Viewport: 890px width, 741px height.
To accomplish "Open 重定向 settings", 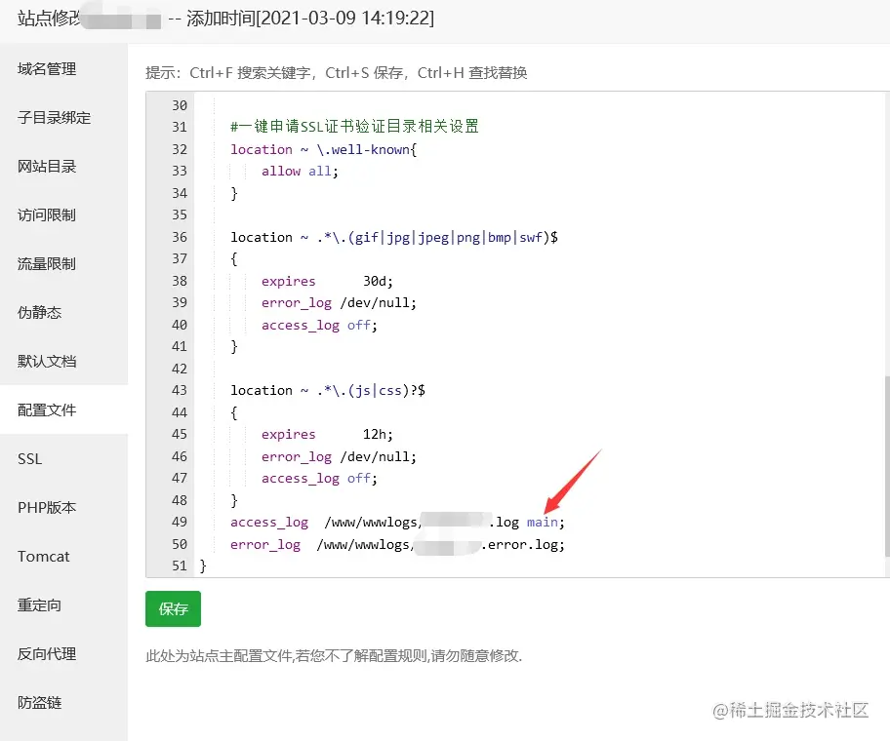I will pos(40,605).
